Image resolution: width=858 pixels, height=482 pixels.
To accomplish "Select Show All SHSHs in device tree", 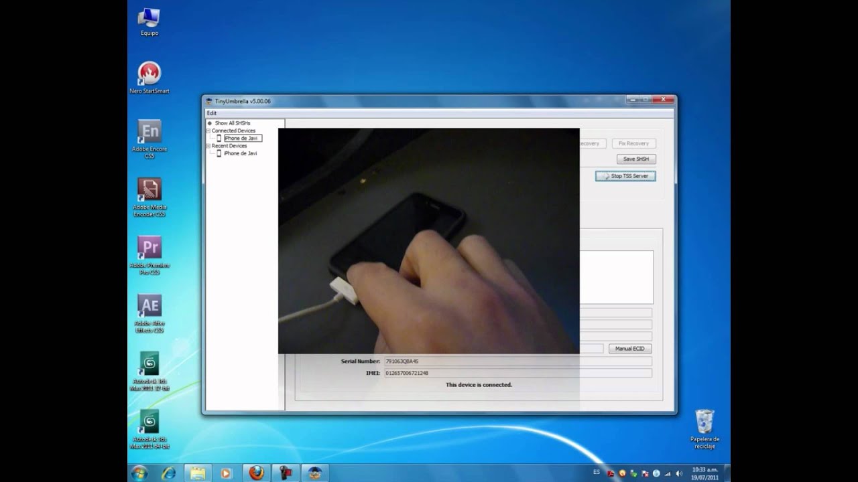I will [232, 123].
